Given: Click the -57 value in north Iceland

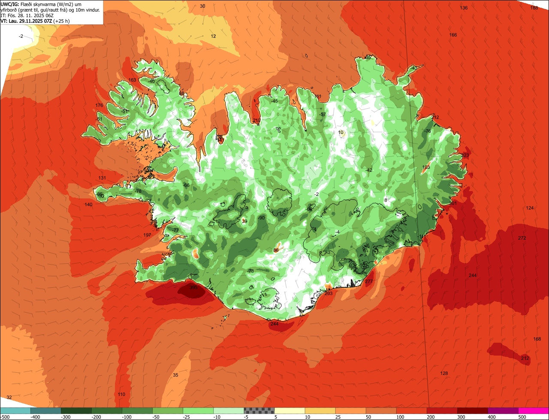Looking at the screenshot, I should click(x=322, y=114).
